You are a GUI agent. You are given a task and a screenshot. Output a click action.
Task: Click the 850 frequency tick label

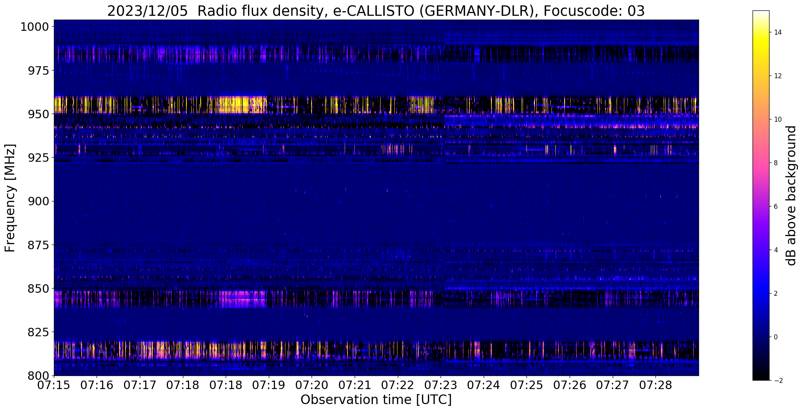(x=38, y=288)
